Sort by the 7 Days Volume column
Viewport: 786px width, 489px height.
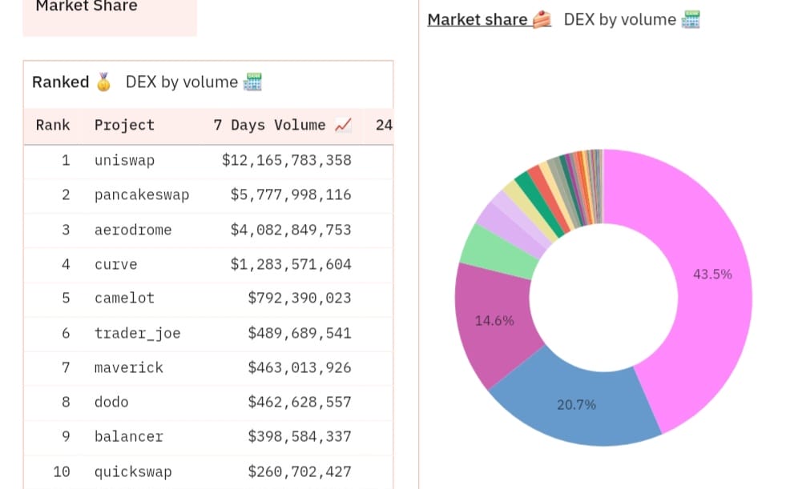269,126
